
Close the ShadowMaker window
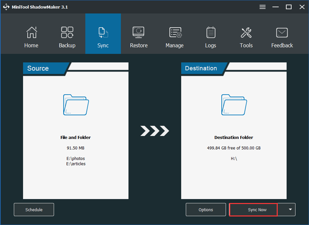[x=302, y=7]
